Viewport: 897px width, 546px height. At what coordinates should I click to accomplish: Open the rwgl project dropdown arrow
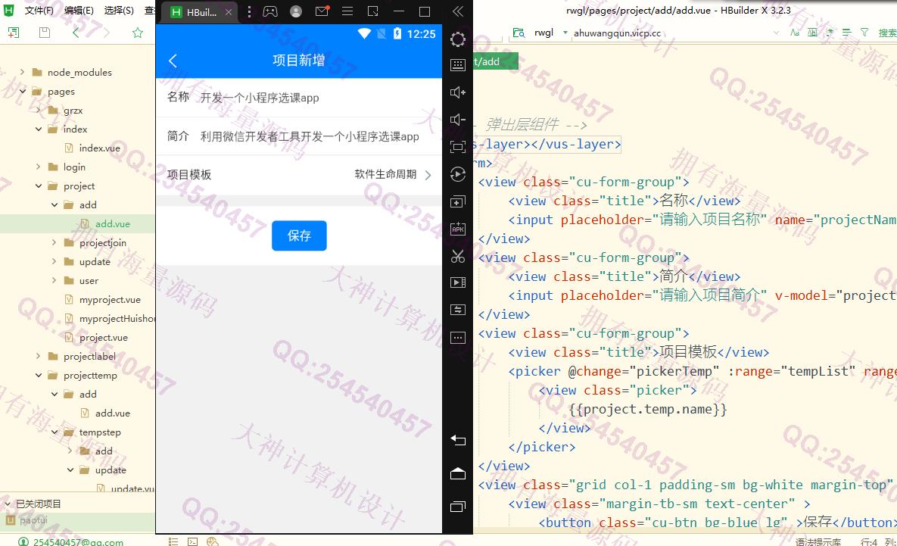(565, 33)
